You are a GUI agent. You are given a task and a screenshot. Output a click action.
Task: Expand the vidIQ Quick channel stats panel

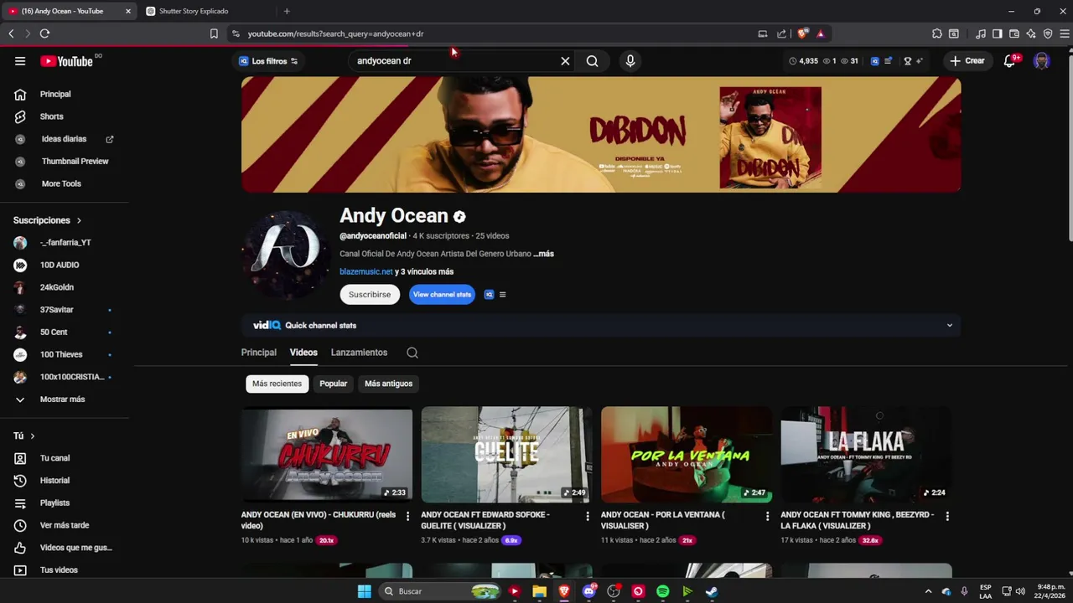(950, 325)
